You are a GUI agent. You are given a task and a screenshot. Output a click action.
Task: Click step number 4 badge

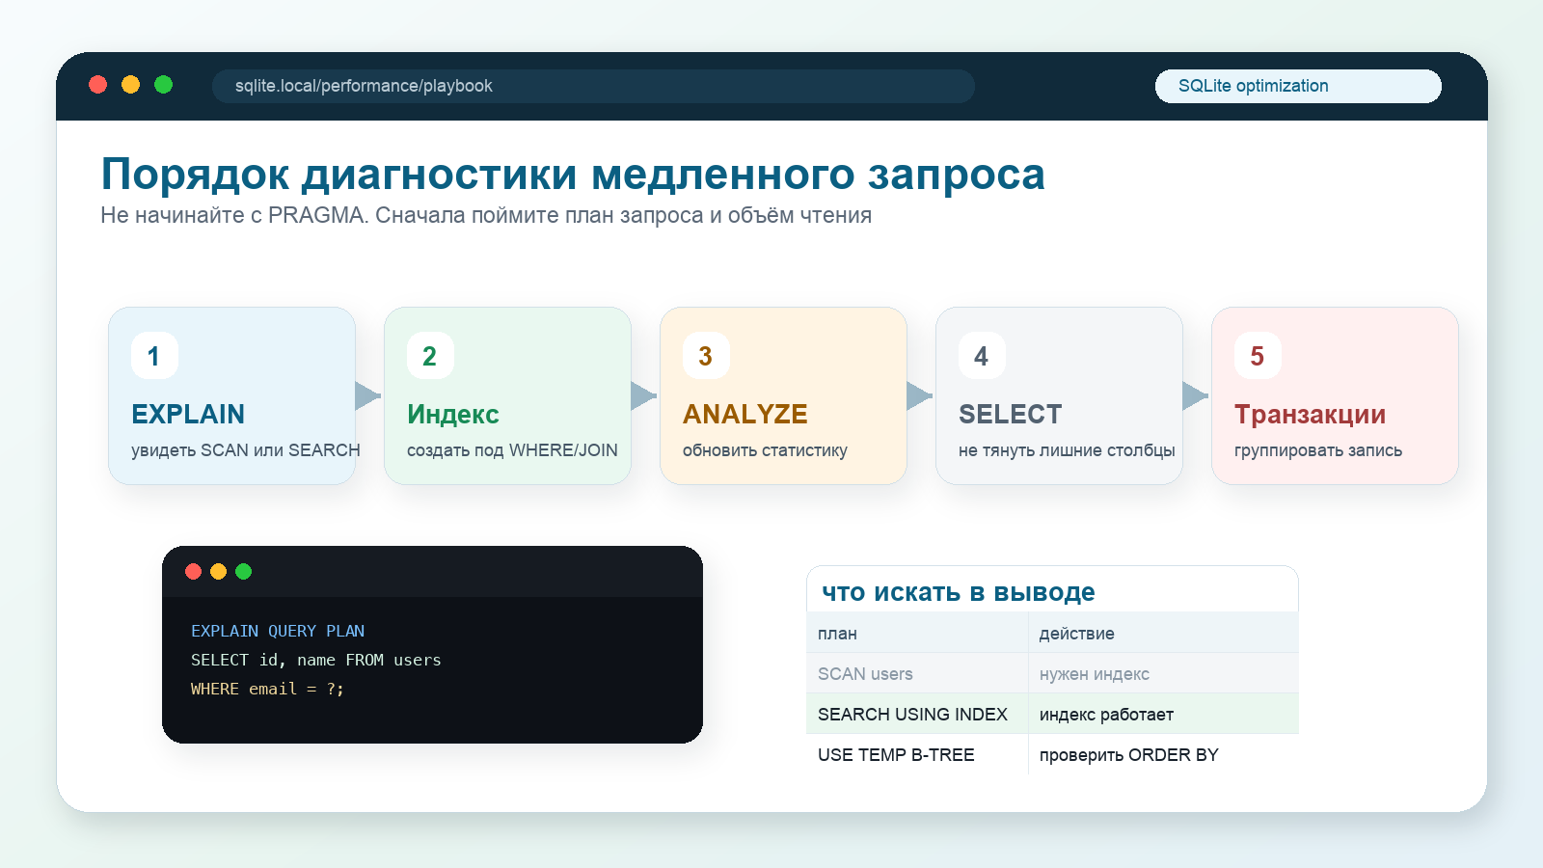(982, 356)
